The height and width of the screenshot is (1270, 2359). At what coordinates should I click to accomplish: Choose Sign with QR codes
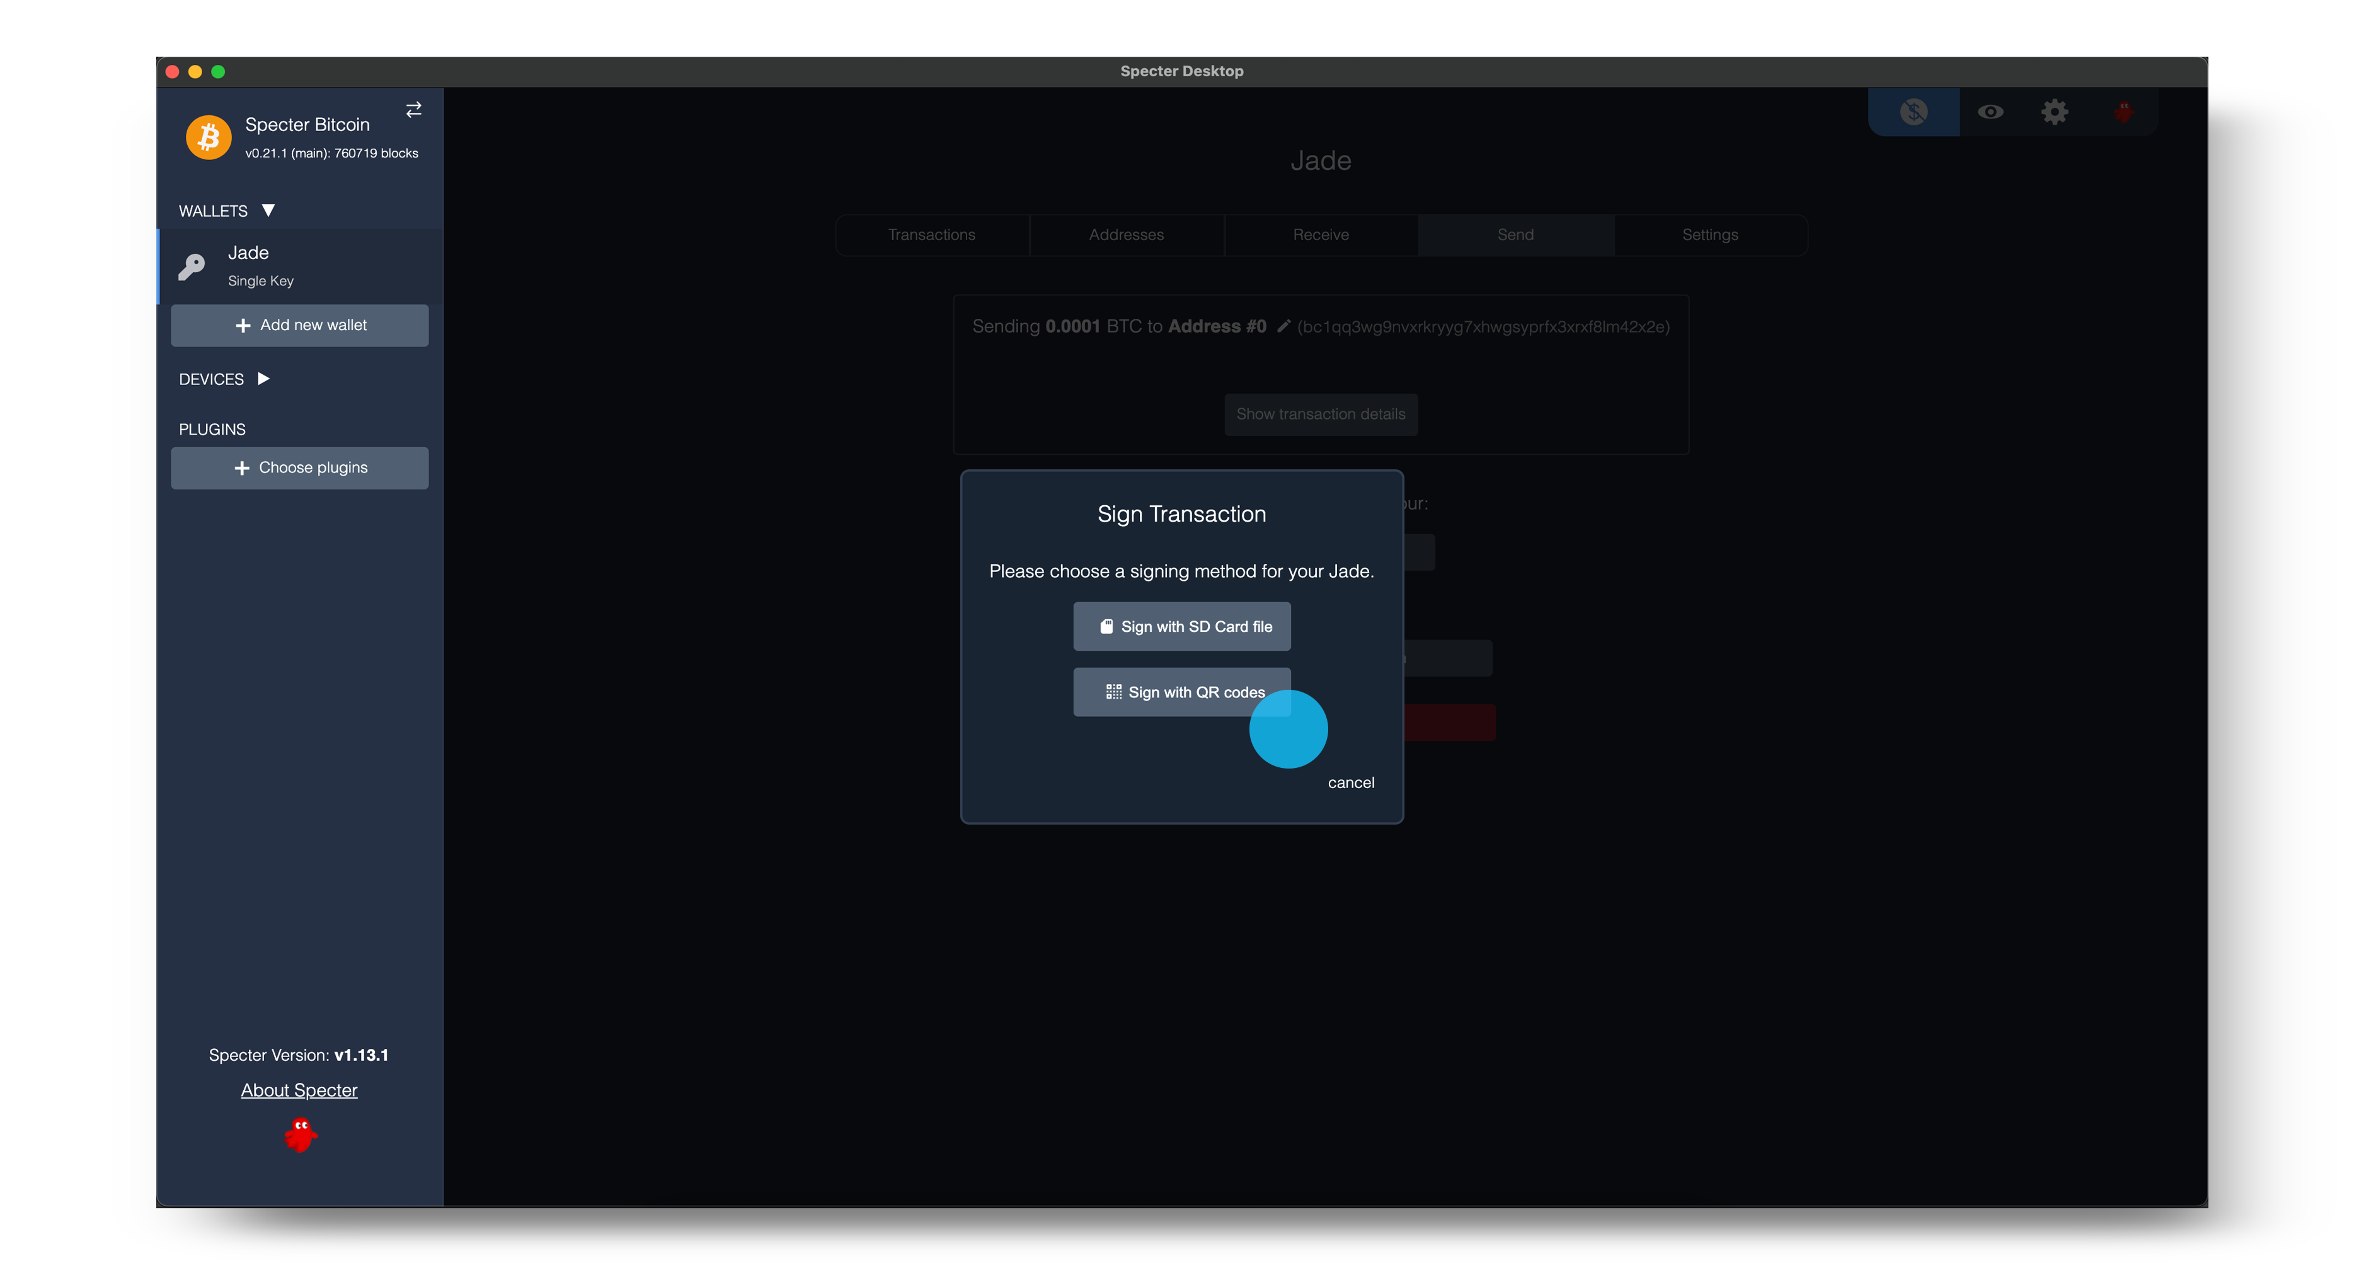(x=1181, y=692)
